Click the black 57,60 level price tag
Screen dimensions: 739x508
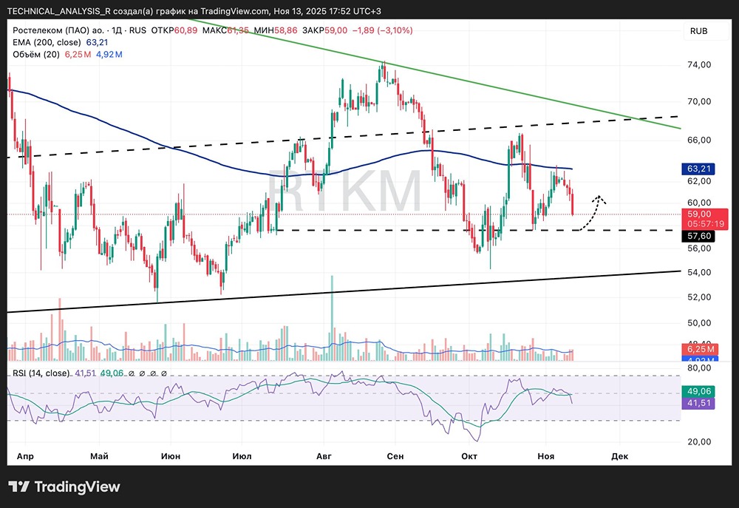(x=698, y=236)
